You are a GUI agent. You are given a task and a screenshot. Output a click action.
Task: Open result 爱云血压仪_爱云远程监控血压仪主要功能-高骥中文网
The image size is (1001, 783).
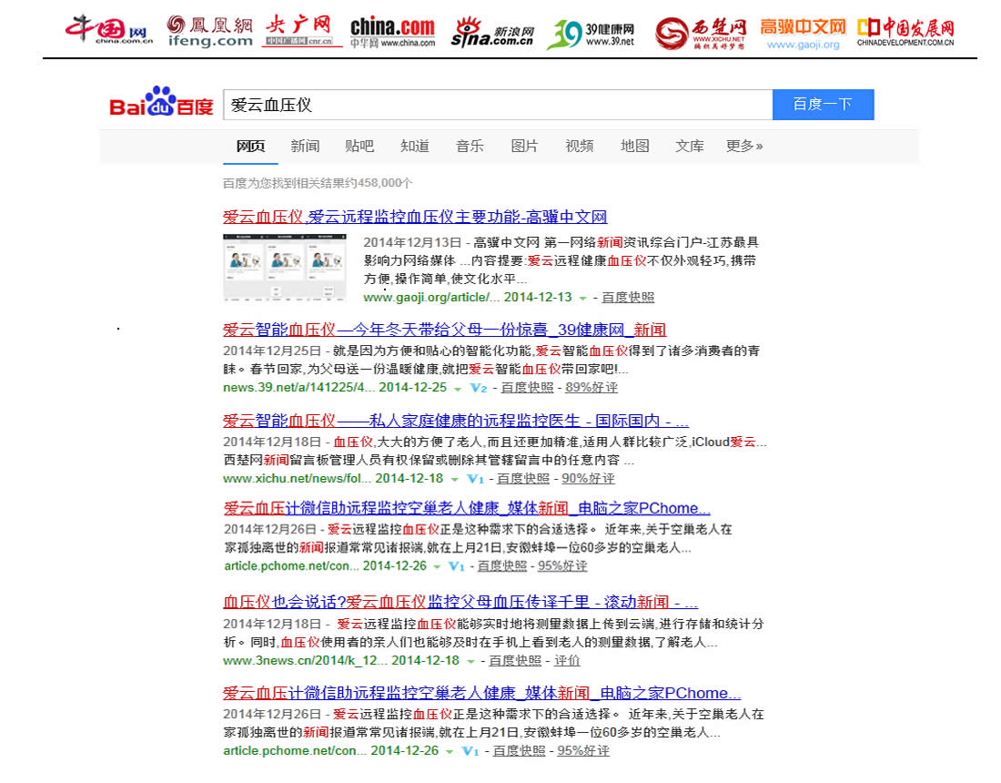coord(415,217)
